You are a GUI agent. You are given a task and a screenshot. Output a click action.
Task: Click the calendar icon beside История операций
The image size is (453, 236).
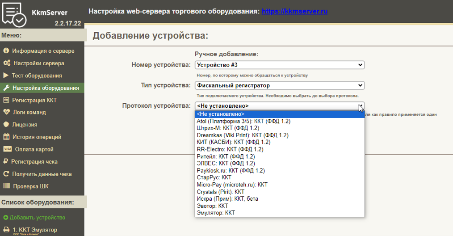coord(6,137)
